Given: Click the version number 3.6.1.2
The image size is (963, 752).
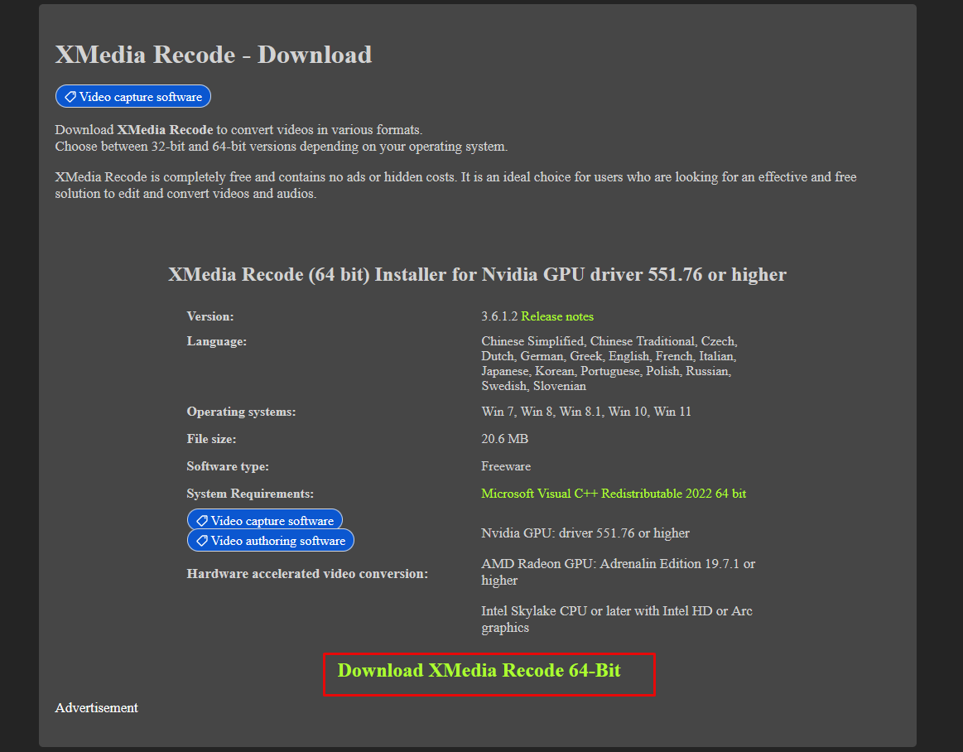Looking at the screenshot, I should tap(499, 316).
